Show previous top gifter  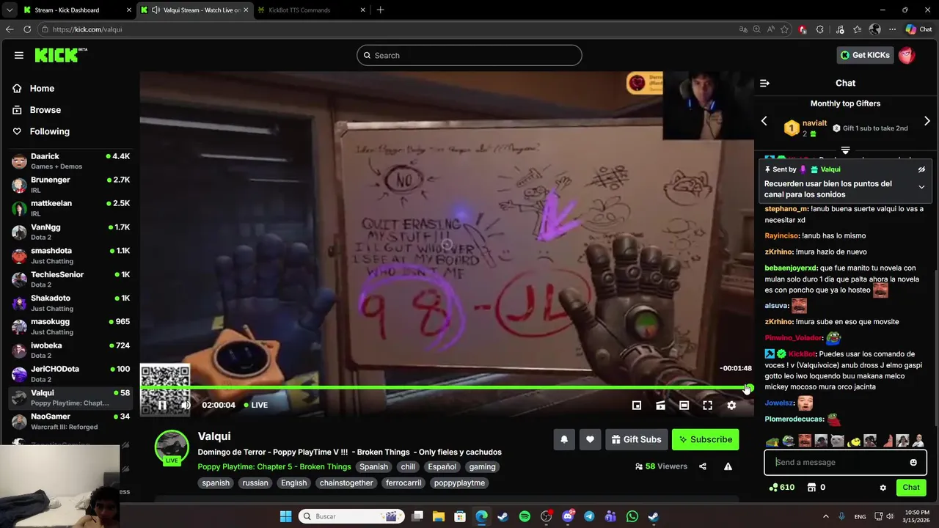[x=764, y=121]
